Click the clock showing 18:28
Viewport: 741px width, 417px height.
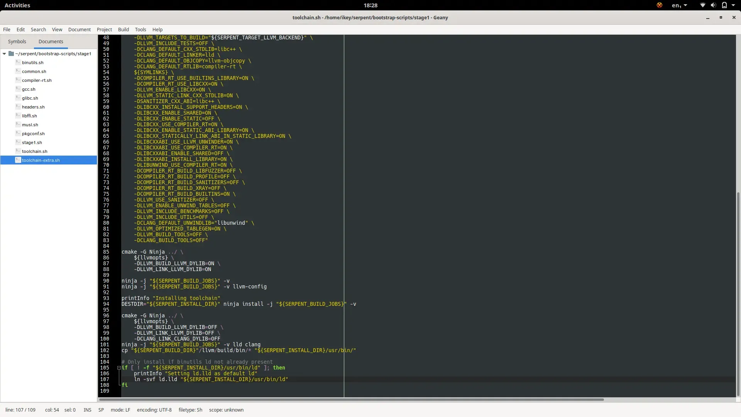pos(370,5)
